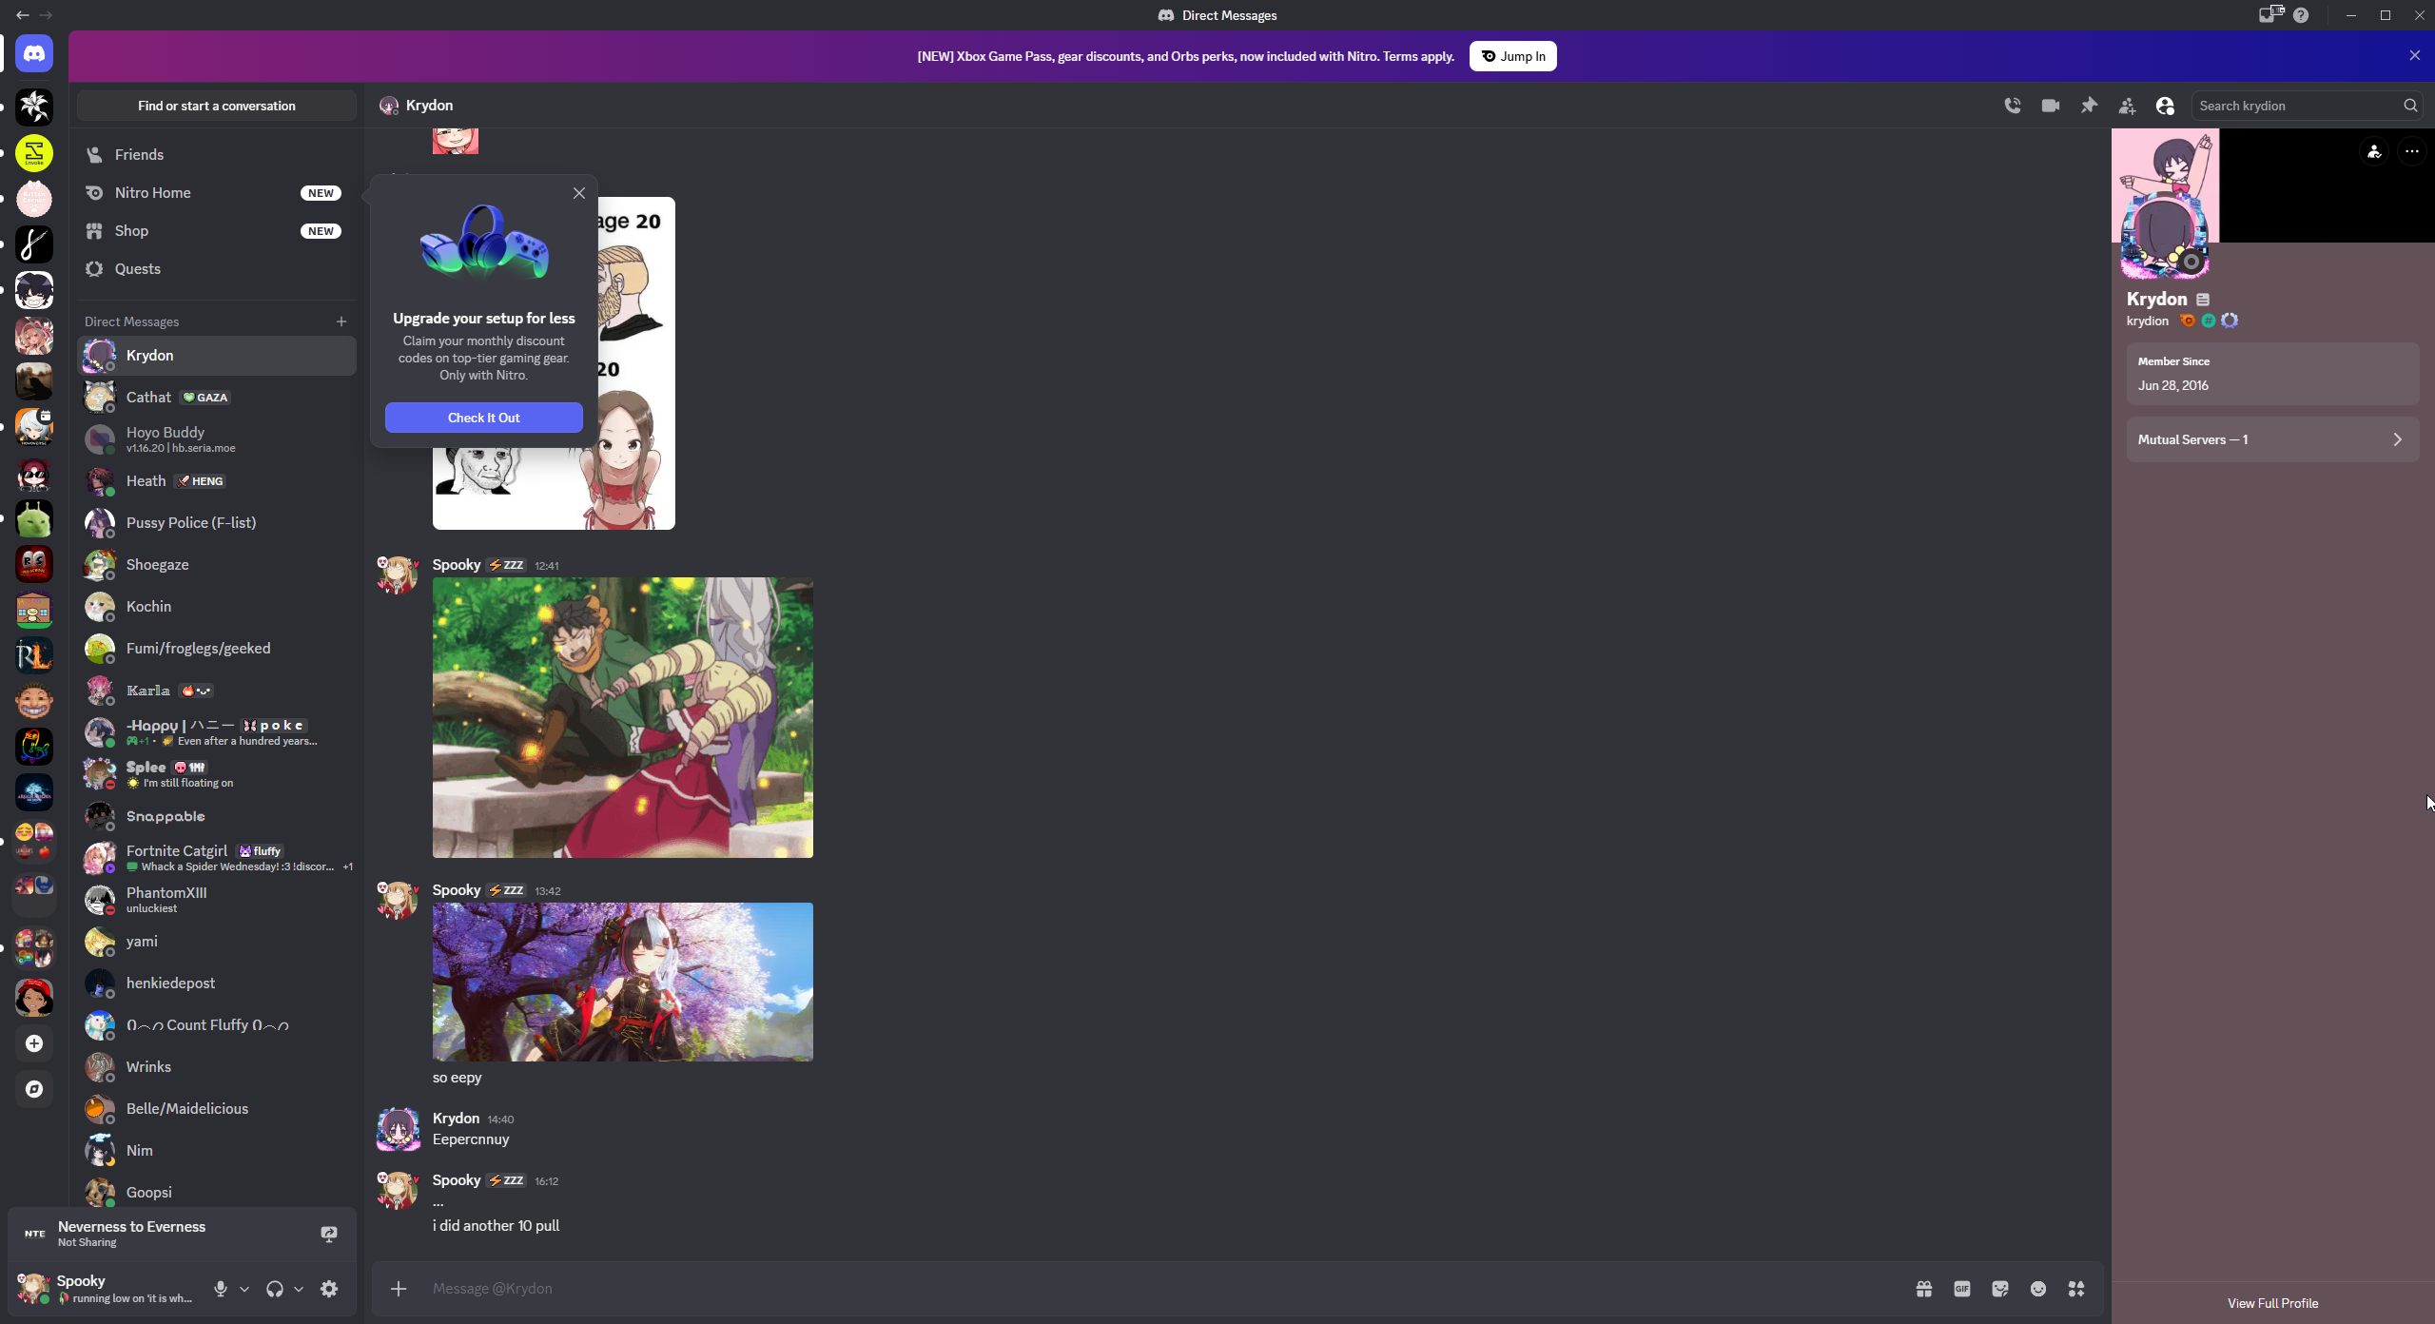This screenshot has width=2435, height=1324.
Task: Open profile more options menu
Action: pos(2412,151)
